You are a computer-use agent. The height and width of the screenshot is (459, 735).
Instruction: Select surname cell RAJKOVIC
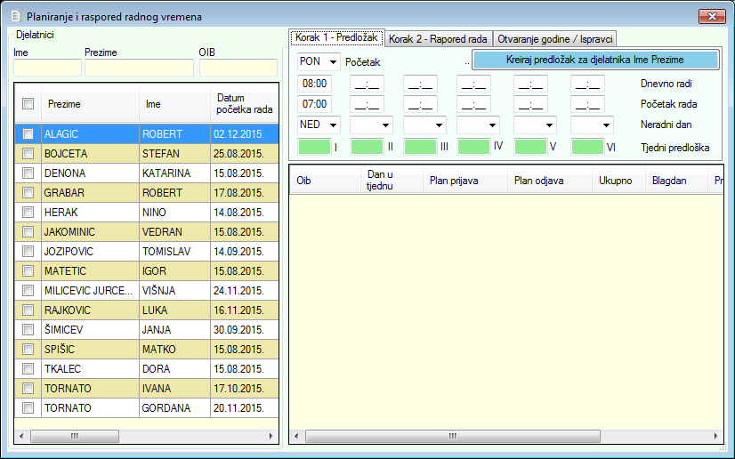[90, 310]
